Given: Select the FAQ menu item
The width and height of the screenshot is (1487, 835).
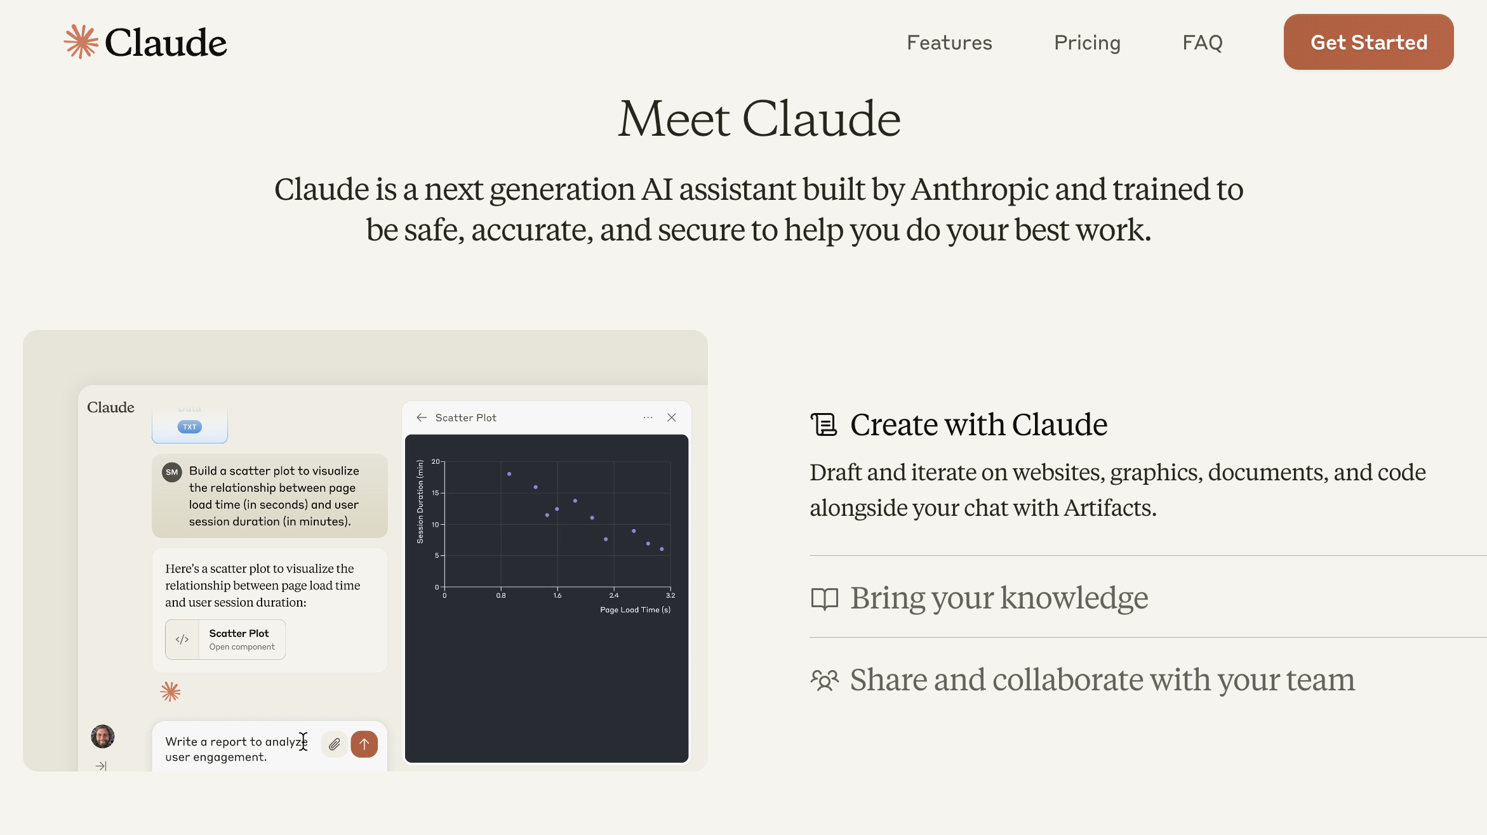Looking at the screenshot, I should pyautogui.click(x=1202, y=42).
